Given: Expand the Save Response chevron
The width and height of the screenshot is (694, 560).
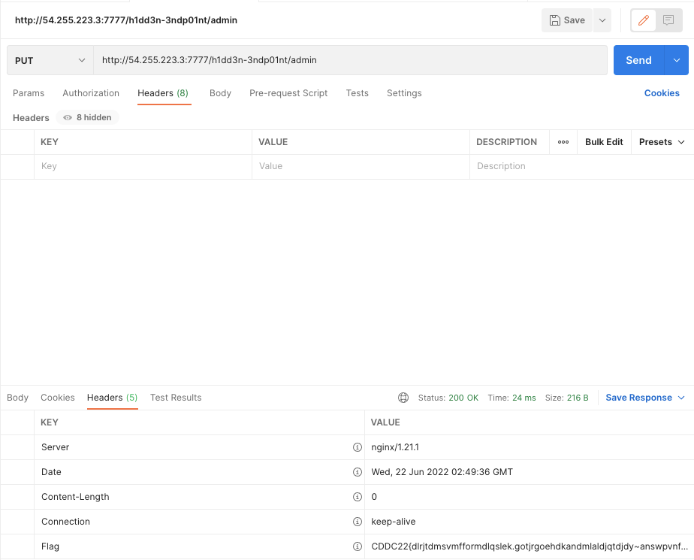Looking at the screenshot, I should (x=681, y=398).
